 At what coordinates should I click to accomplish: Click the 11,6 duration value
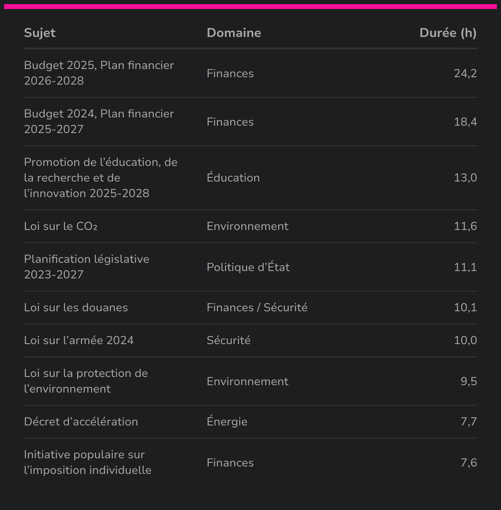click(465, 226)
